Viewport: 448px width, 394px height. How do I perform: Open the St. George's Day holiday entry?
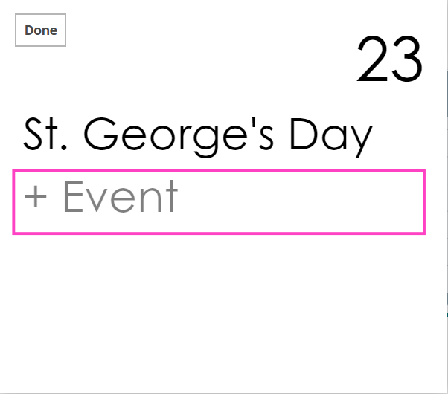coord(198,136)
